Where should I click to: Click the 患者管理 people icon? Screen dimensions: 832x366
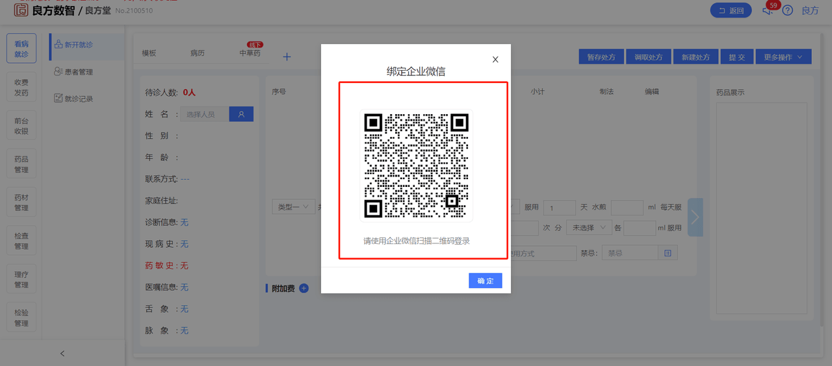tap(58, 71)
